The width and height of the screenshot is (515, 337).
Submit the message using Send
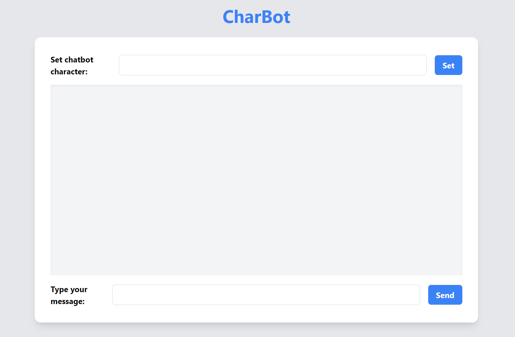coord(445,295)
